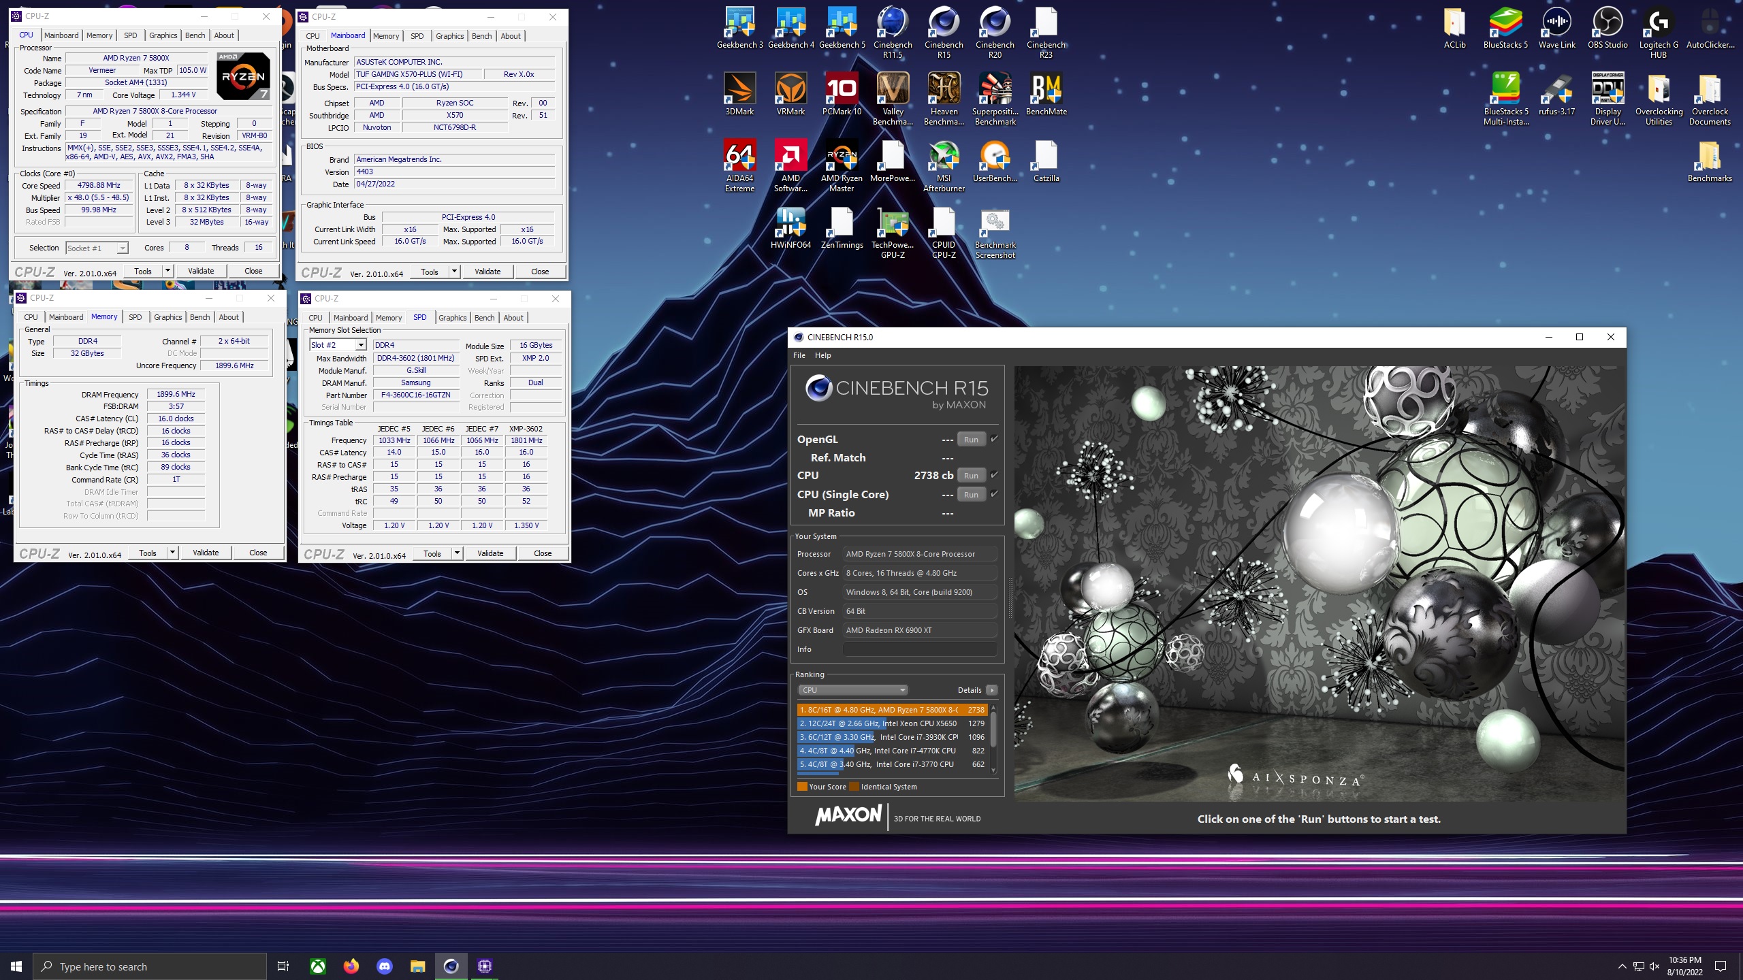Open ZenTimings desktop shortcut

pyautogui.click(x=842, y=228)
